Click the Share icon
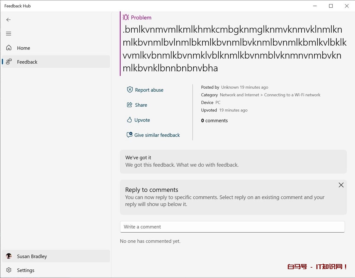 (129, 105)
